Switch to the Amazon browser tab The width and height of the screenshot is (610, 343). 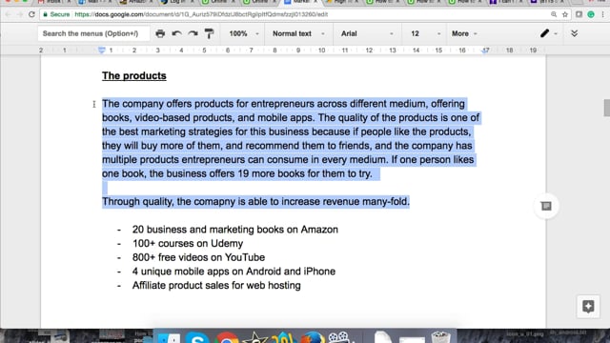(135, 2)
